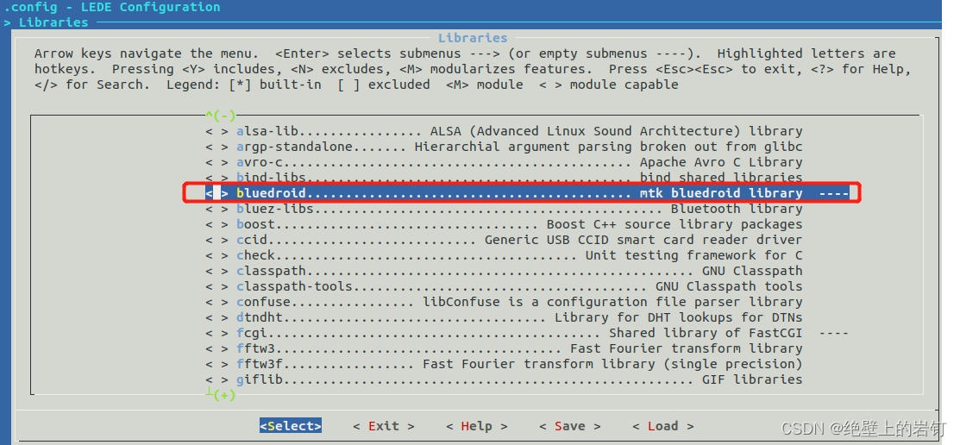This screenshot has width=960, height=445.
Task: Click the Exit button
Action: pos(384,426)
